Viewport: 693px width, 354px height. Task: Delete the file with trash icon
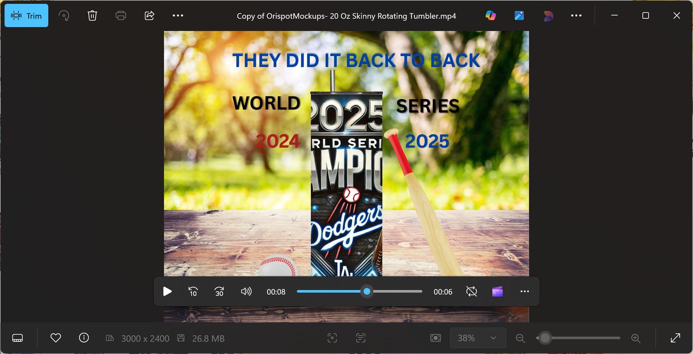coord(92,16)
